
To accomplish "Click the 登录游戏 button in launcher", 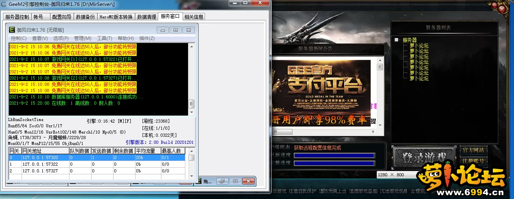I will [424, 157].
